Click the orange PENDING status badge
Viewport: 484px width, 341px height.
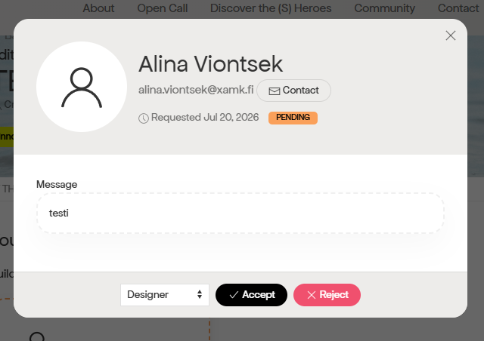coord(293,118)
